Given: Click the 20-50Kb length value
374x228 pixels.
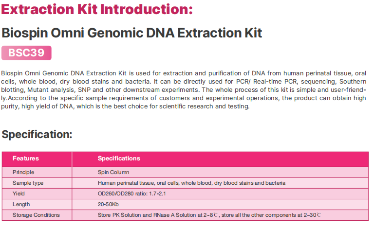Looking at the screenshot, I should coord(110,204).
